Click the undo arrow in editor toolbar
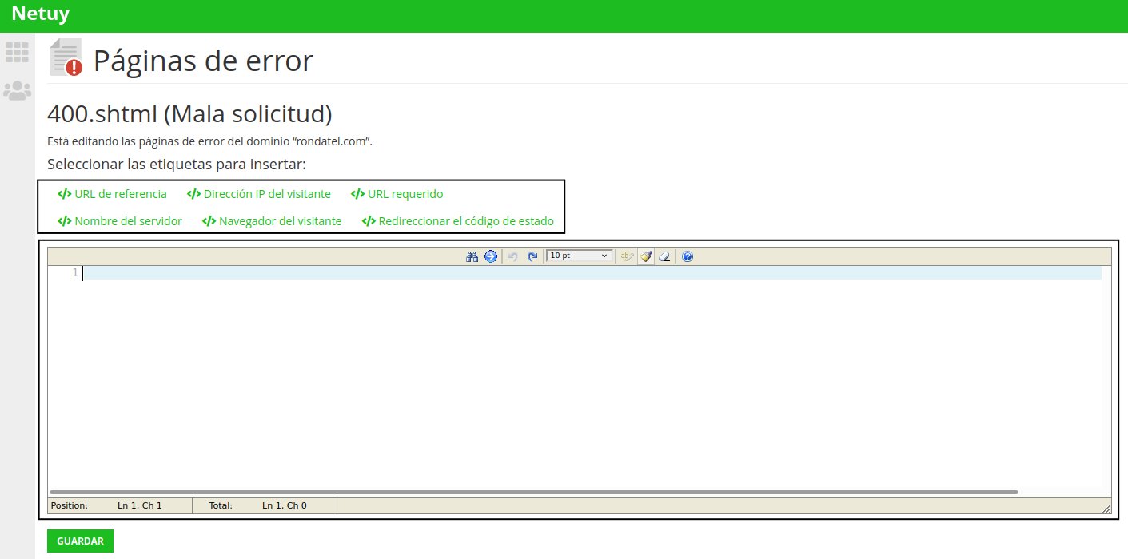Viewport: 1128px width, 559px height. 513,256
